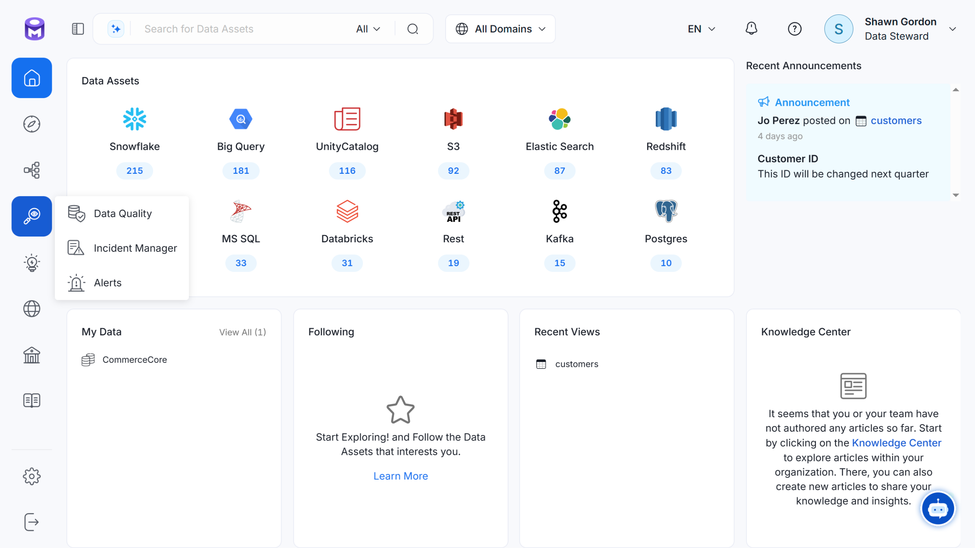Click the Domains globe icon in sidebar

tap(32, 309)
